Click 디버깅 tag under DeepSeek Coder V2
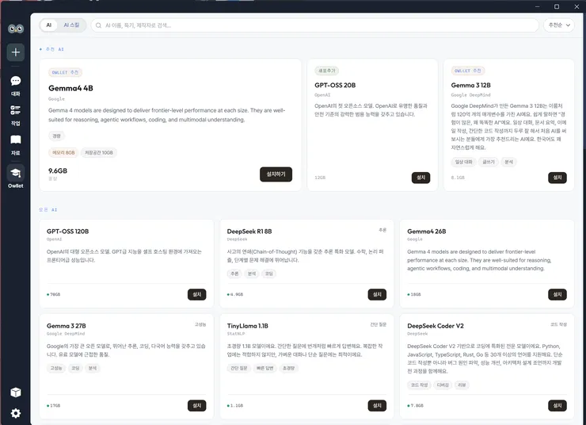Viewport: 586px width, 425px height. pyautogui.click(x=443, y=385)
